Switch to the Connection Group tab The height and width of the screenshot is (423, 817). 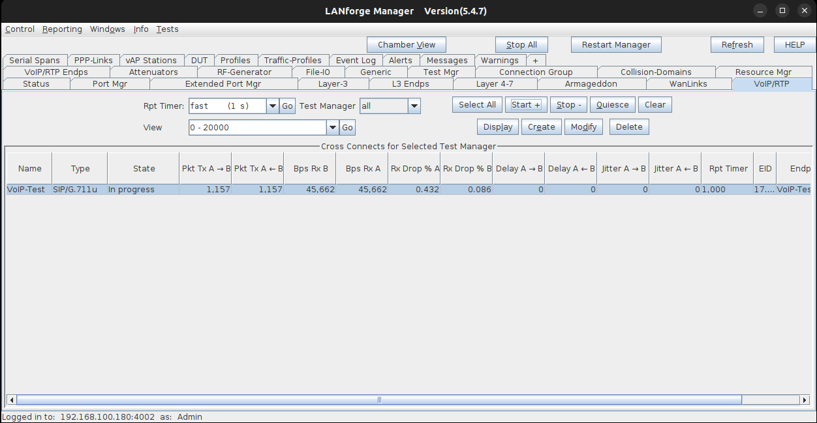pyautogui.click(x=536, y=72)
